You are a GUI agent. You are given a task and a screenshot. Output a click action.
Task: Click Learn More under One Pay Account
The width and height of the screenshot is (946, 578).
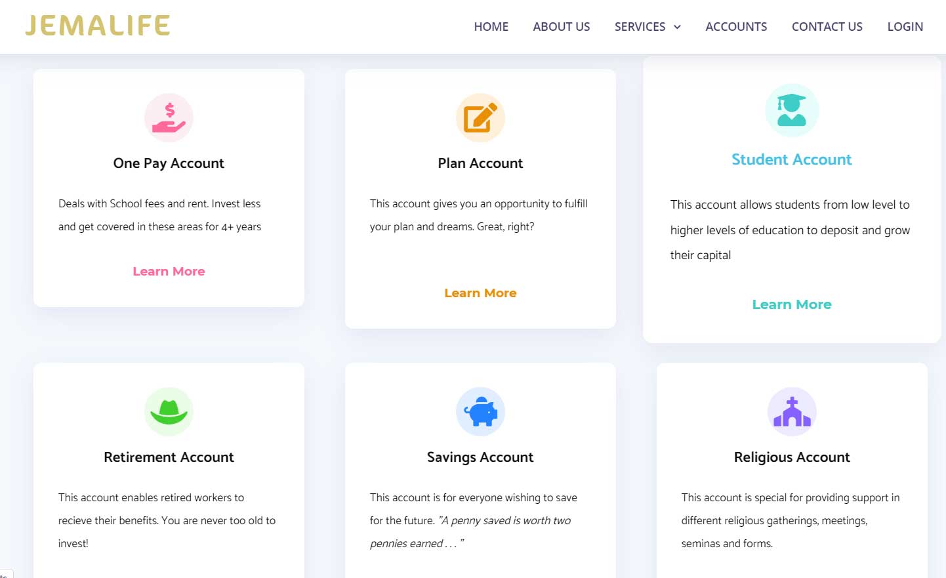coord(169,272)
